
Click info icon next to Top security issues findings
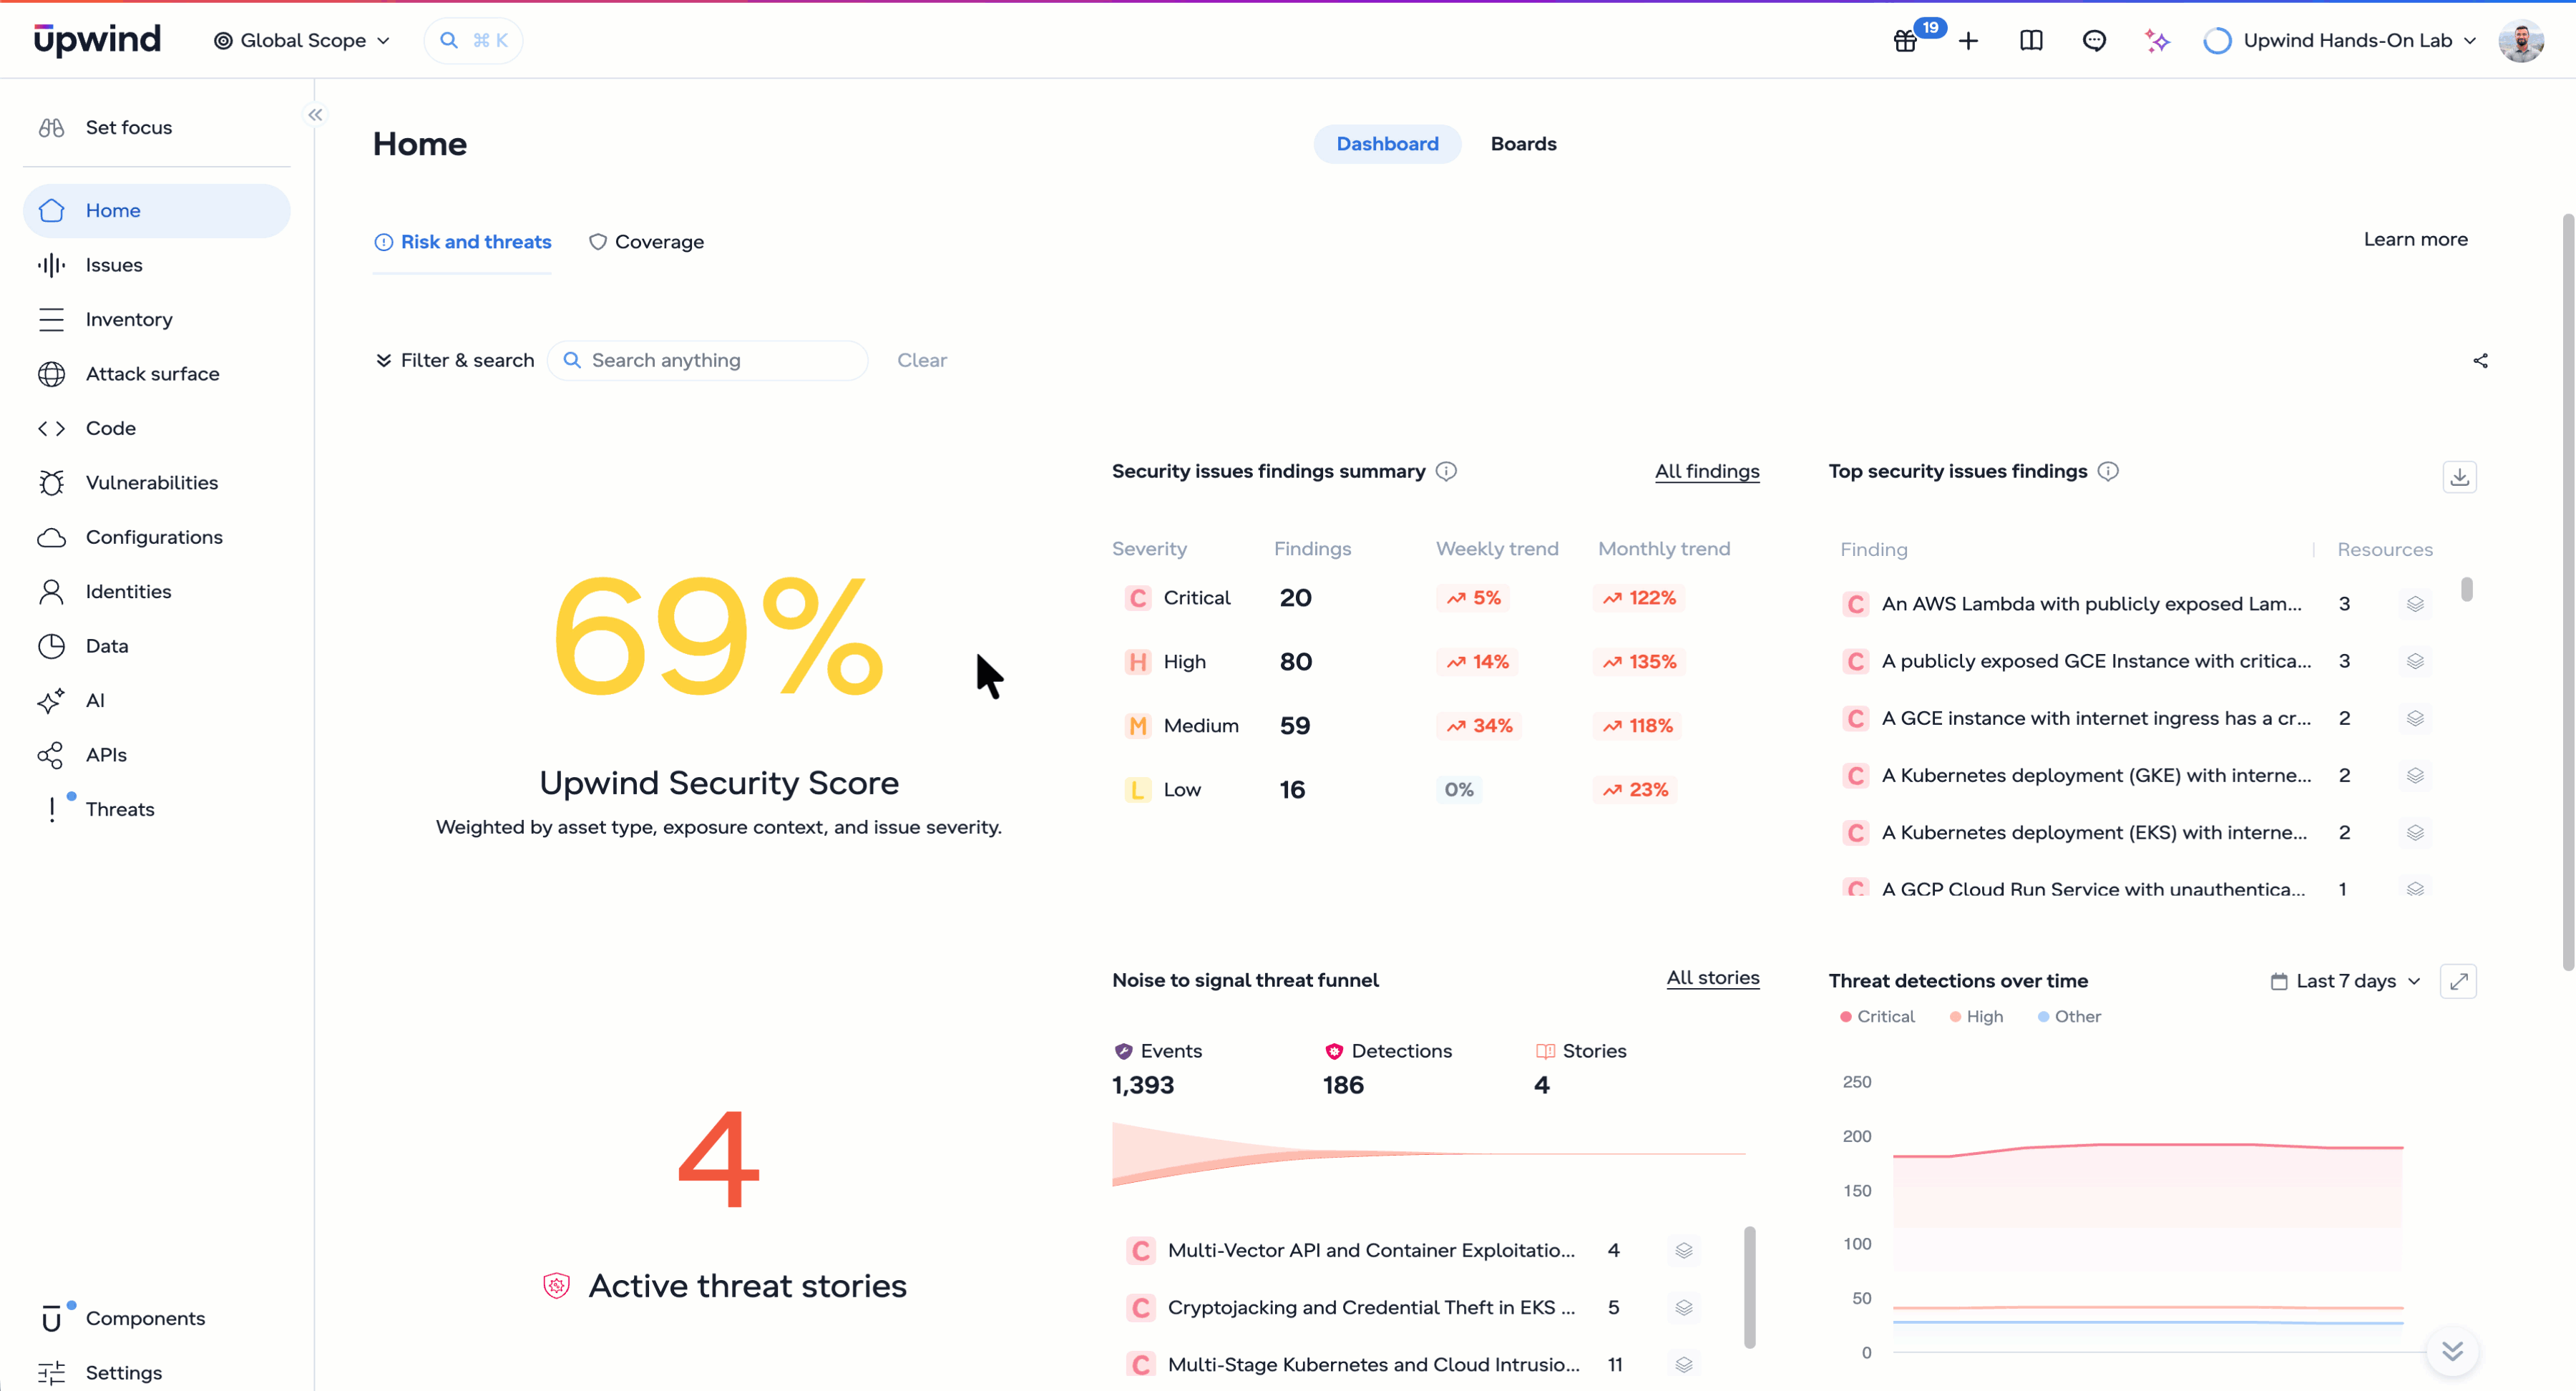click(2108, 471)
